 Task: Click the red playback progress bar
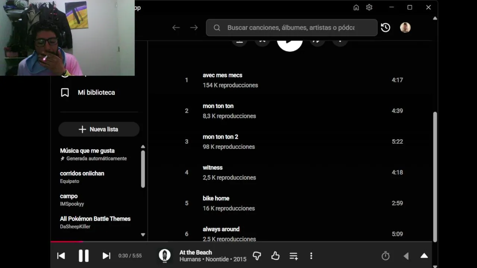(67, 242)
